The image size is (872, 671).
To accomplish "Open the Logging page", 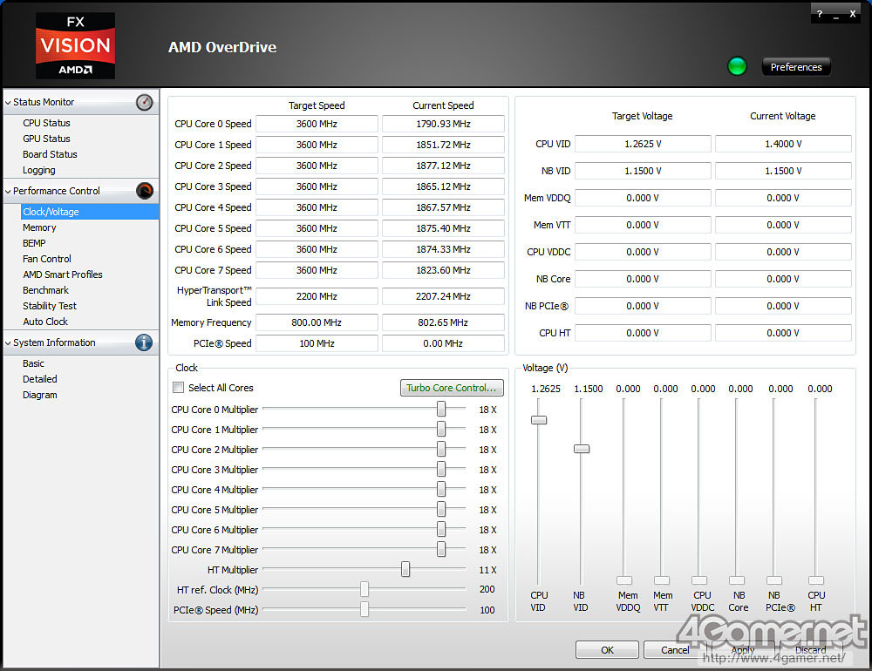I will (39, 170).
